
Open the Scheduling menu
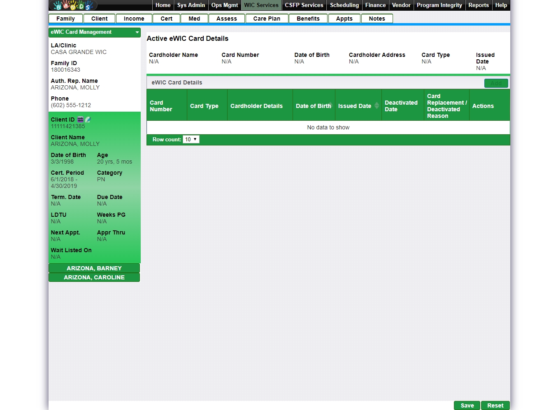344,5
